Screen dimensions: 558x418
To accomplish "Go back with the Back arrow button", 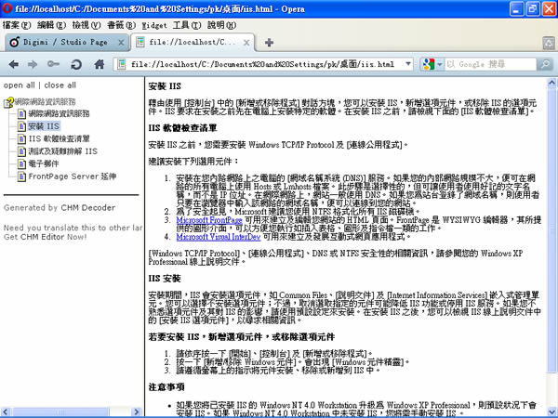I will coord(14,64).
